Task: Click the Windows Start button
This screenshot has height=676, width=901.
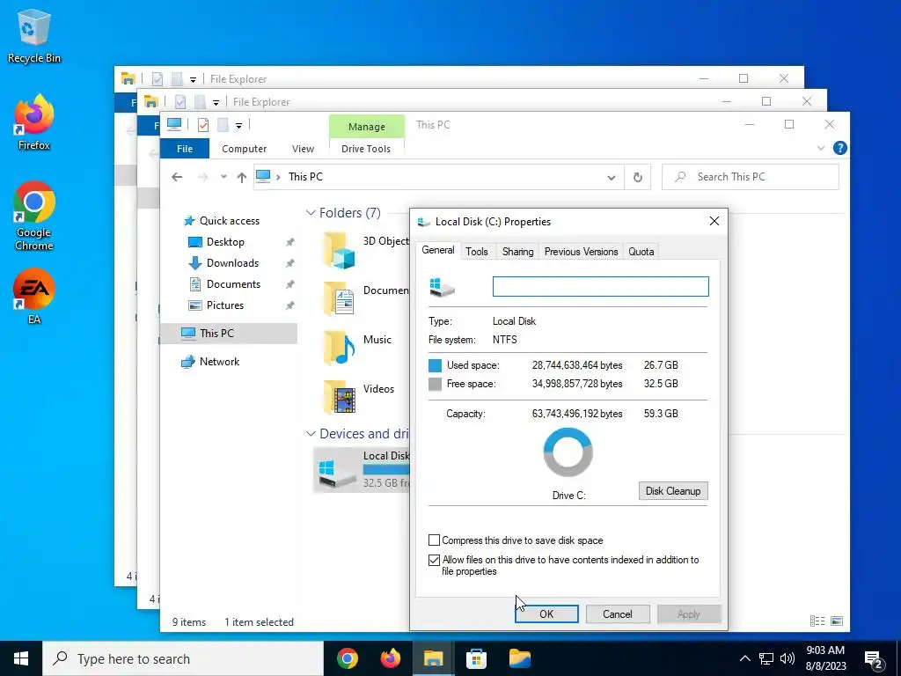Action: (21, 658)
